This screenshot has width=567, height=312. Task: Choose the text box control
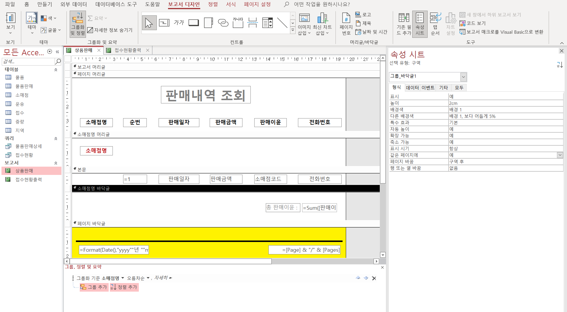pyautogui.click(x=164, y=23)
